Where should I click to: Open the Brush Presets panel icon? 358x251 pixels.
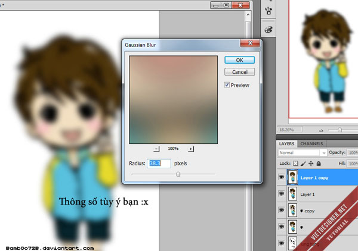pos(268,10)
